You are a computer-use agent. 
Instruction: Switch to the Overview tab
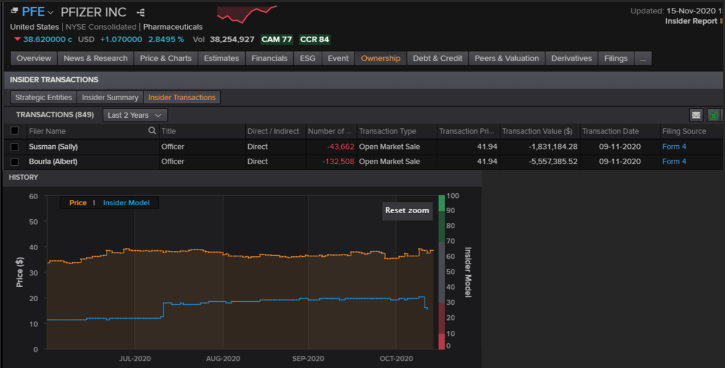point(33,58)
